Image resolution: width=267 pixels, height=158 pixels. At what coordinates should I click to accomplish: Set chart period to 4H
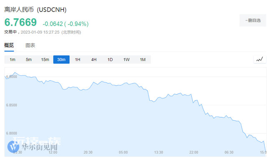(94, 59)
